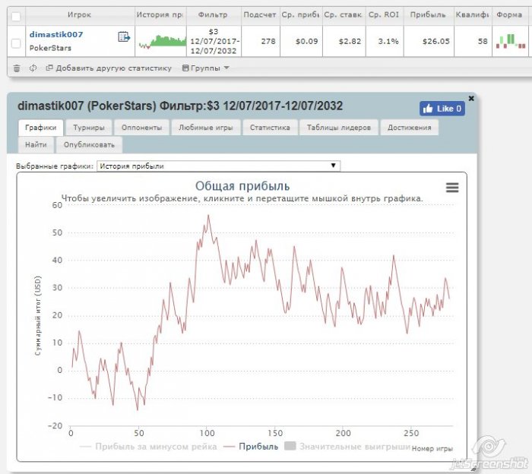Open the chart hamburger menu icon
The height and width of the screenshot is (474, 532).
(452, 188)
